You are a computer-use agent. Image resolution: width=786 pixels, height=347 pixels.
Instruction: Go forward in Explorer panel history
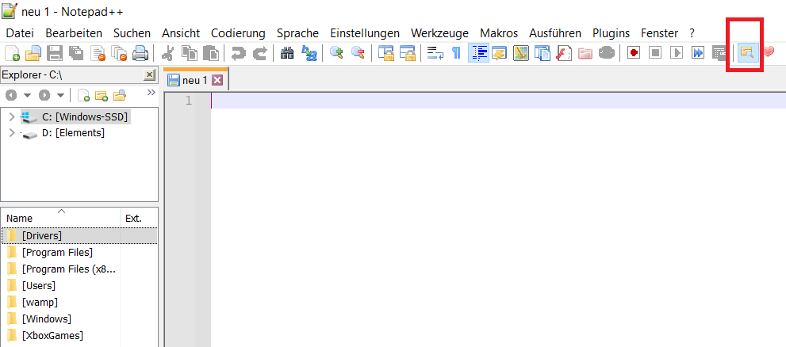tap(44, 94)
